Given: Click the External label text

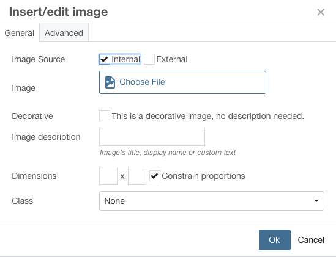Looking at the screenshot, I should (172, 59).
